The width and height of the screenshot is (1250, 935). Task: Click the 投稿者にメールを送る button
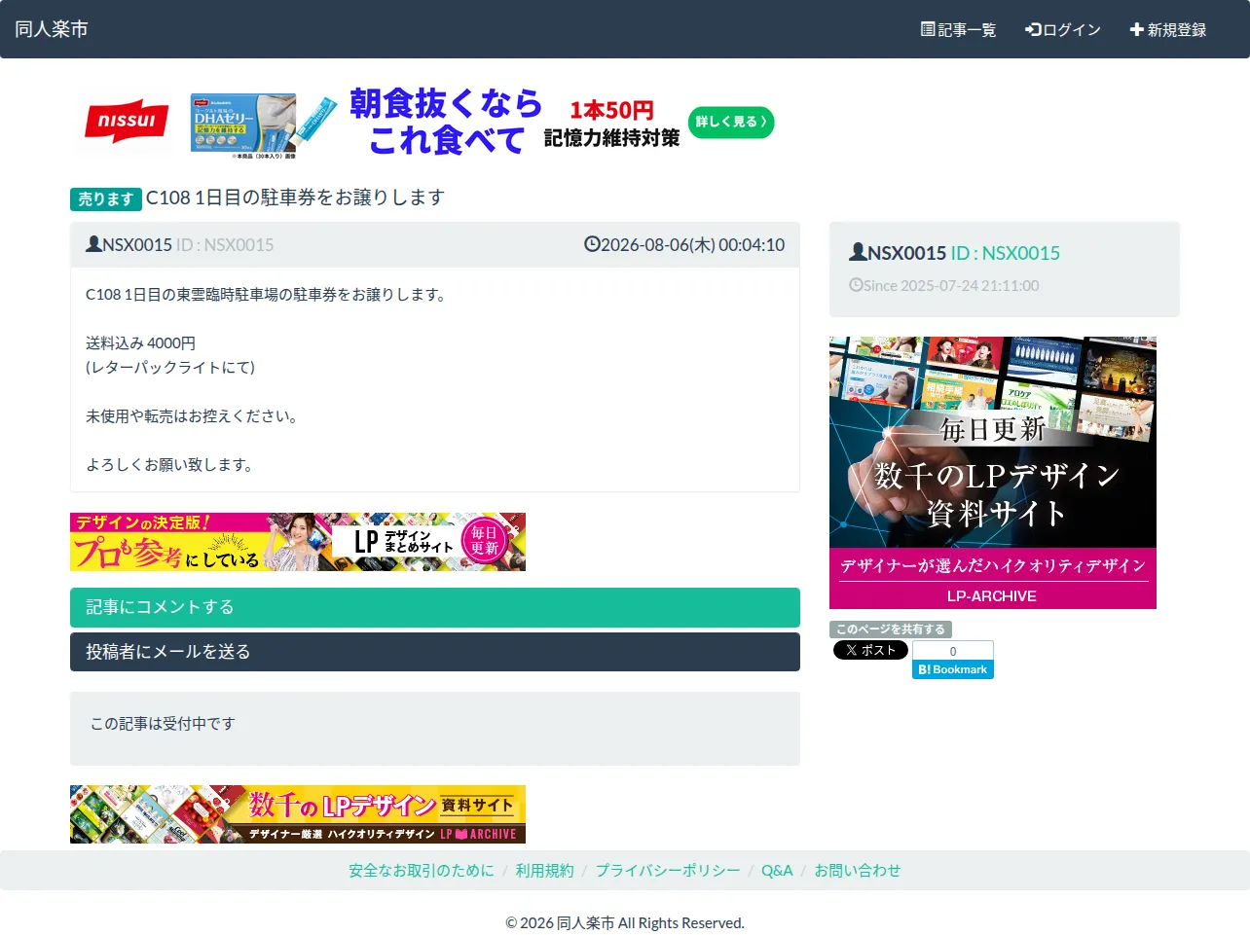(x=435, y=652)
